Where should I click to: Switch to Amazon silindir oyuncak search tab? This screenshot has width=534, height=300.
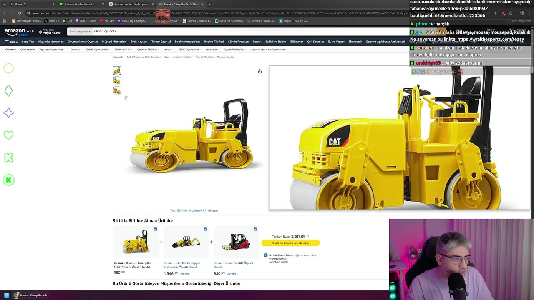131,4
